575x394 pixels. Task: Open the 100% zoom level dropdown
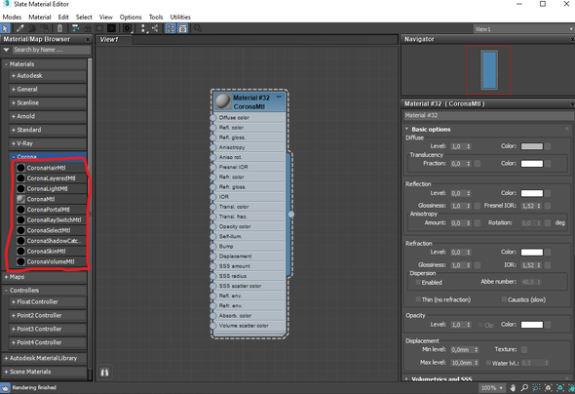492,388
